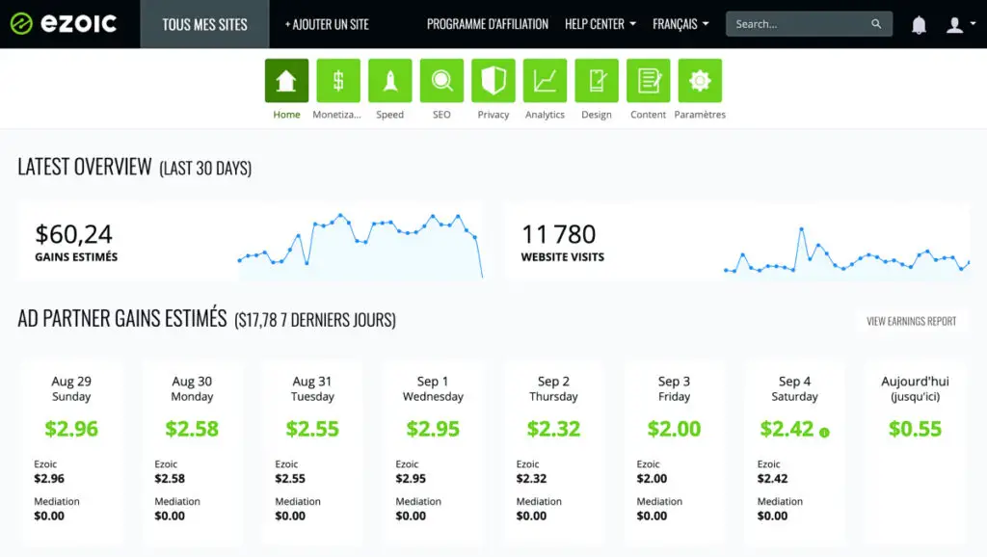The image size is (987, 557).
Task: Click the Ezoic logo
Action: pos(64,24)
